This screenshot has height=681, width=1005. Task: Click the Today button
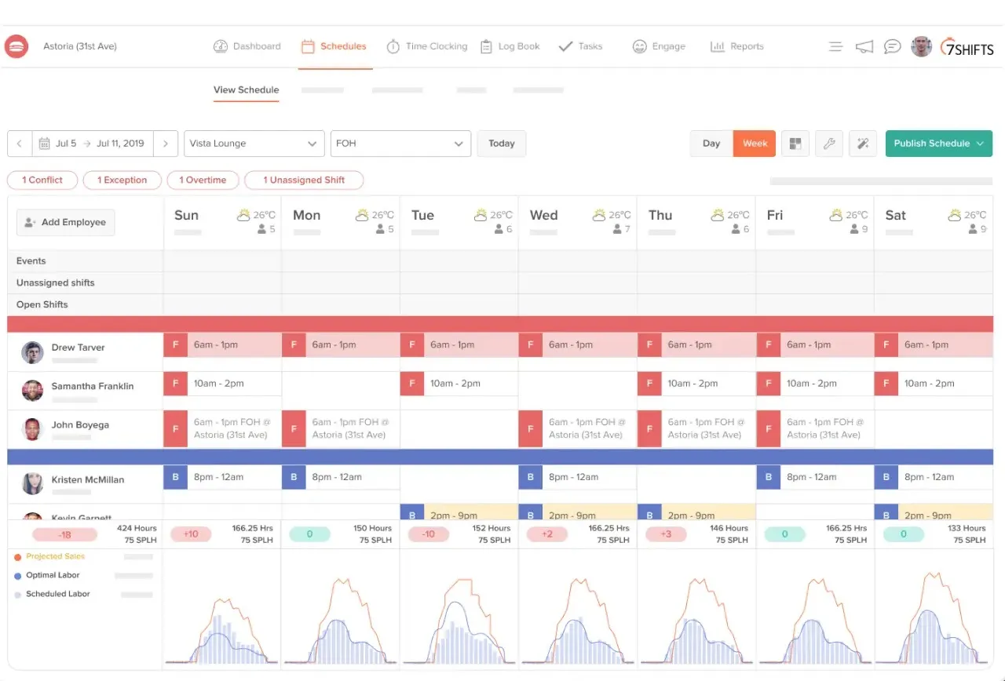502,144
